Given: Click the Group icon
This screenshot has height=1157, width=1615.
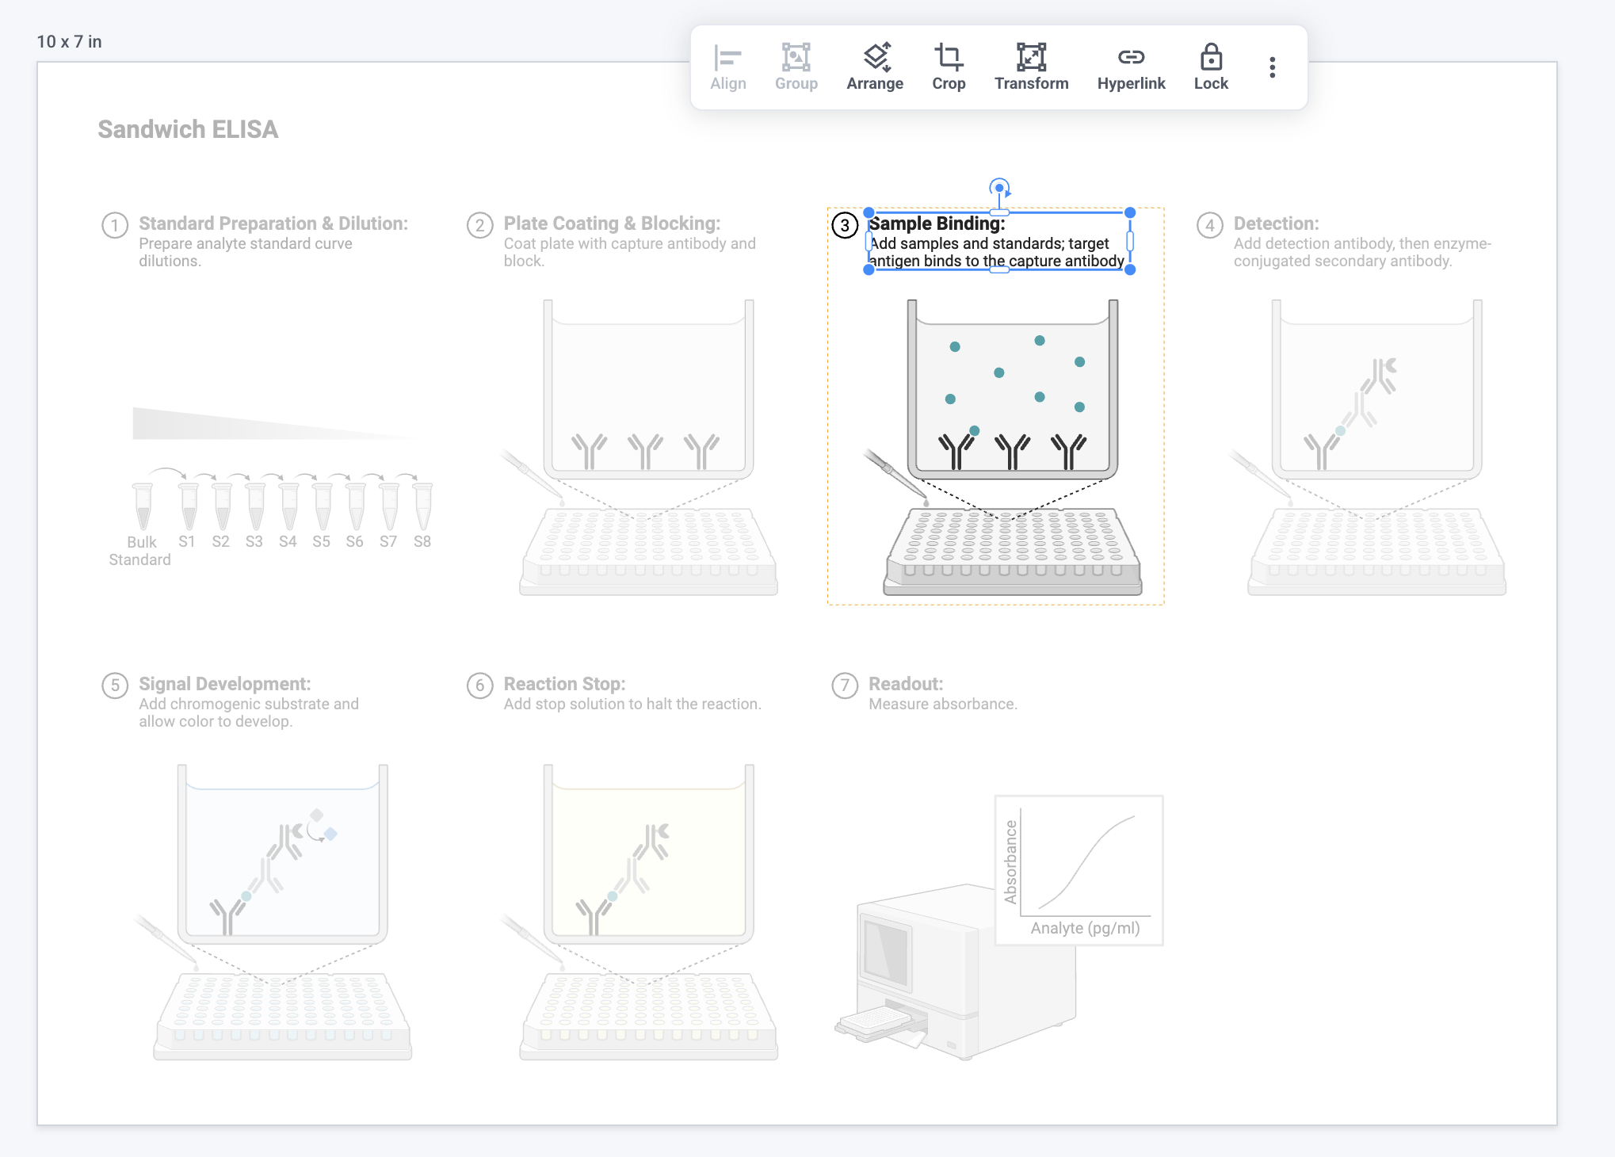Looking at the screenshot, I should click(796, 67).
